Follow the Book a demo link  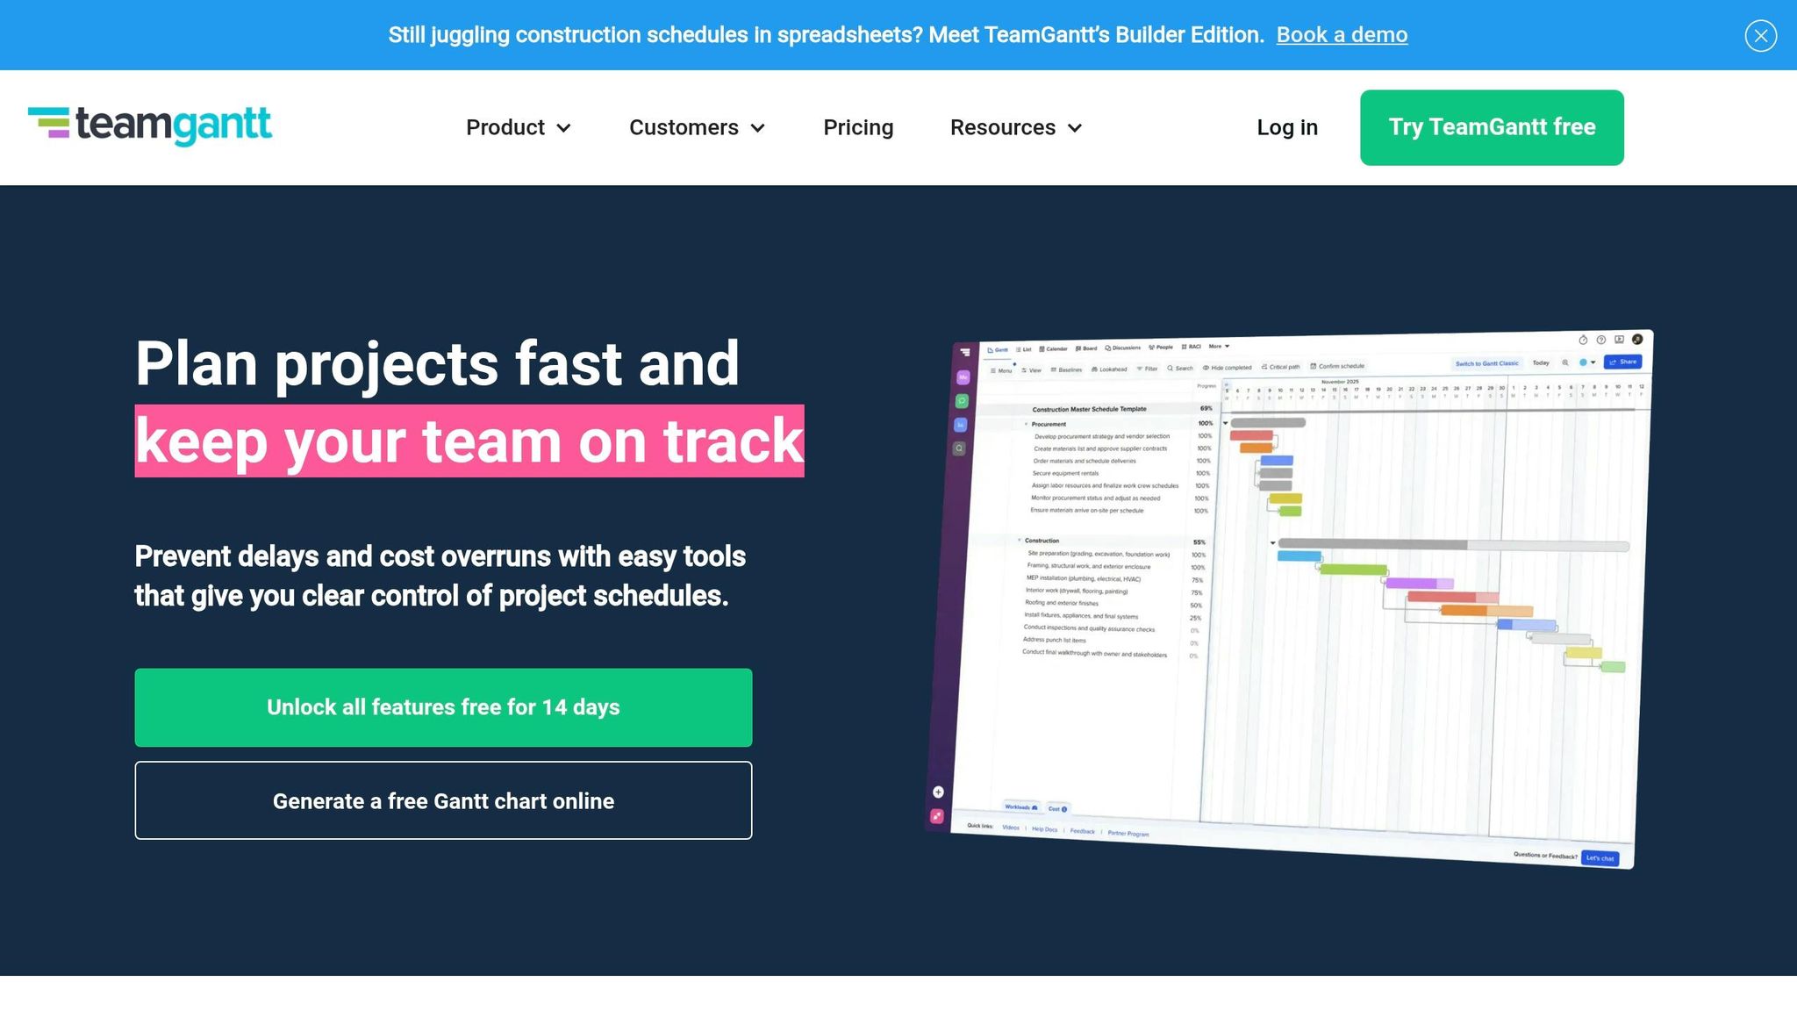click(x=1342, y=35)
